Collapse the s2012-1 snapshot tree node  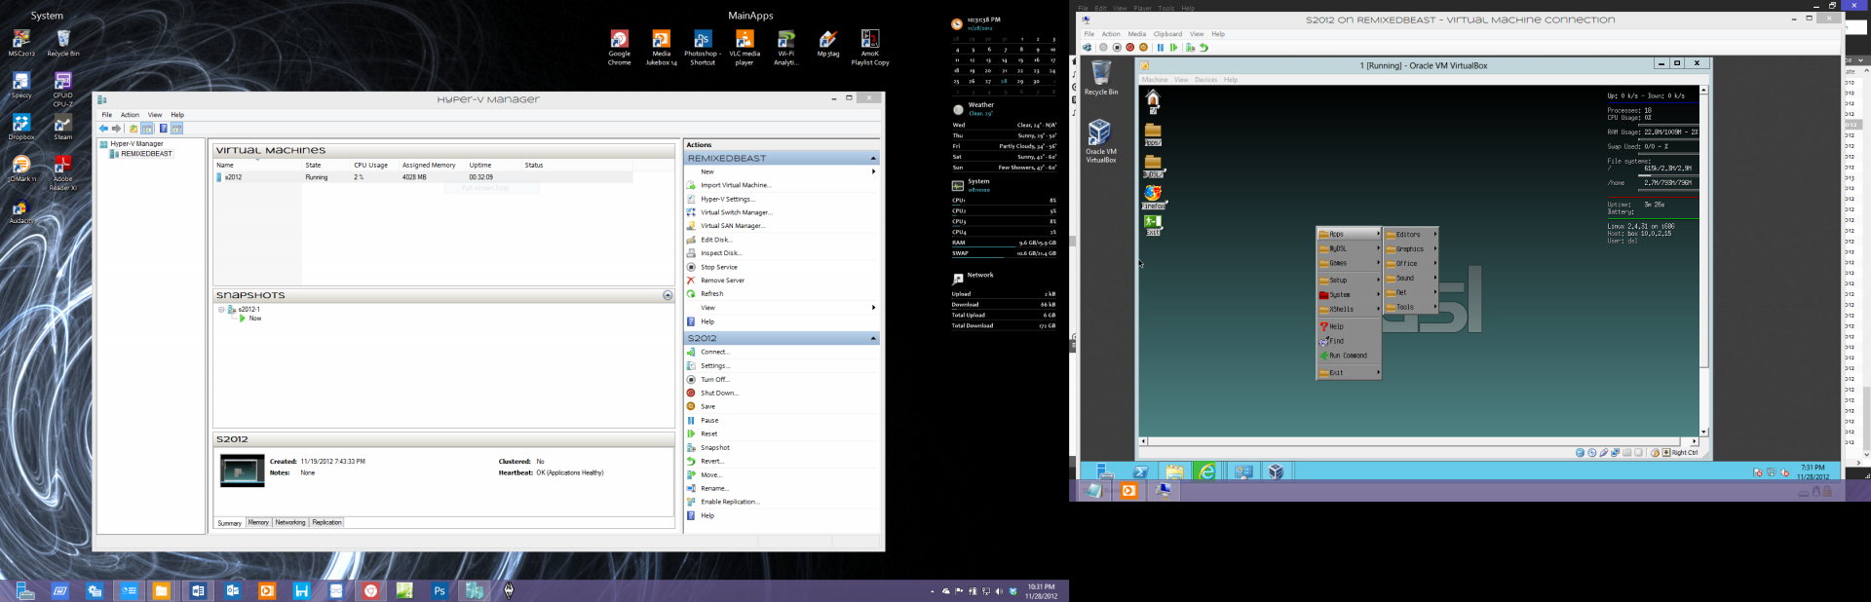tap(221, 310)
